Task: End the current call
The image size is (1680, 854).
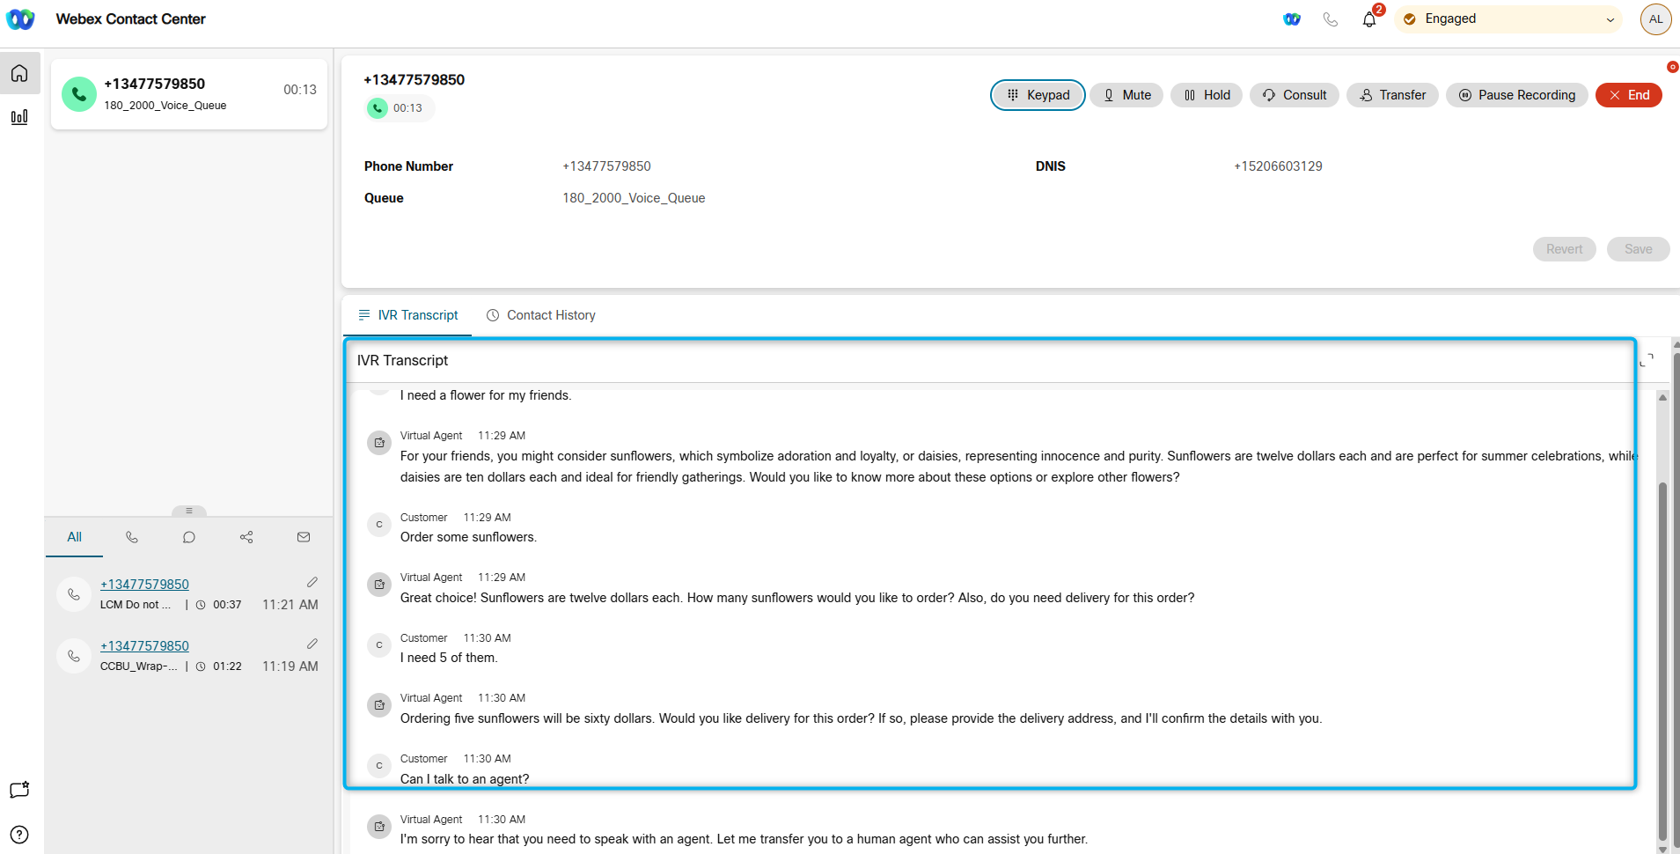Action: click(x=1628, y=95)
